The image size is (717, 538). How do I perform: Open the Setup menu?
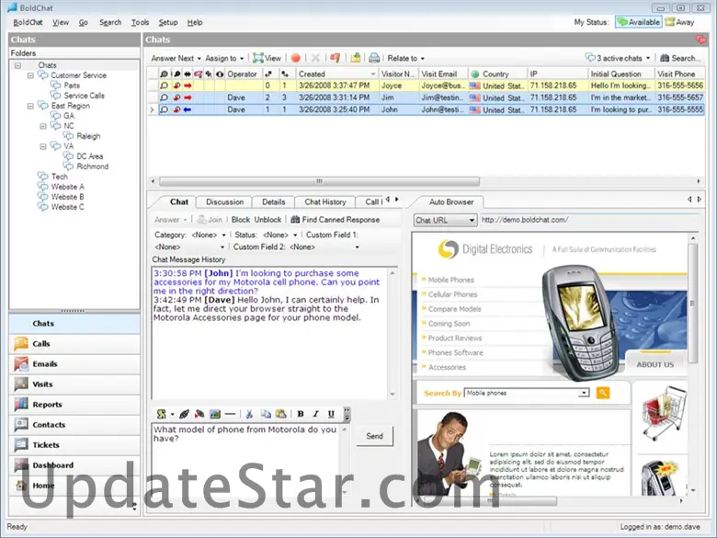tap(168, 22)
